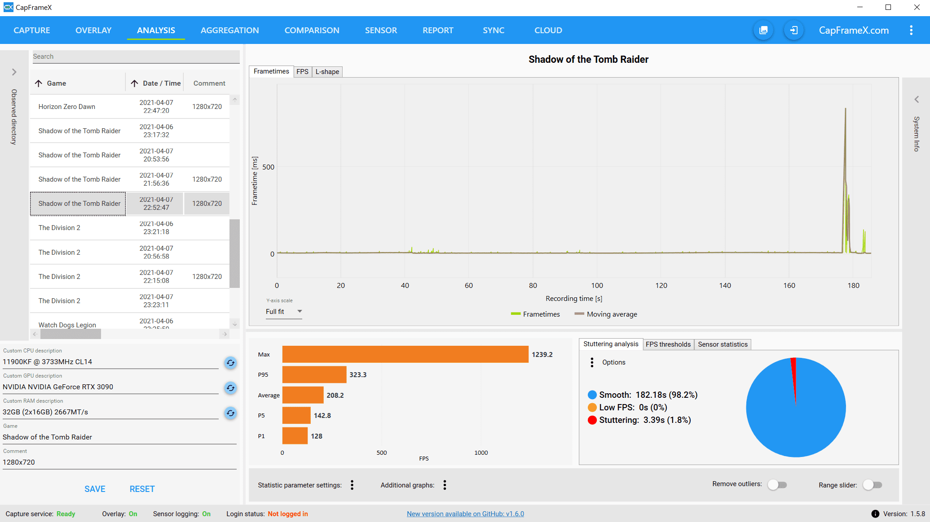The height and width of the screenshot is (522, 930).
Task: Open stuttering analysis Options menu
Action: (592, 362)
